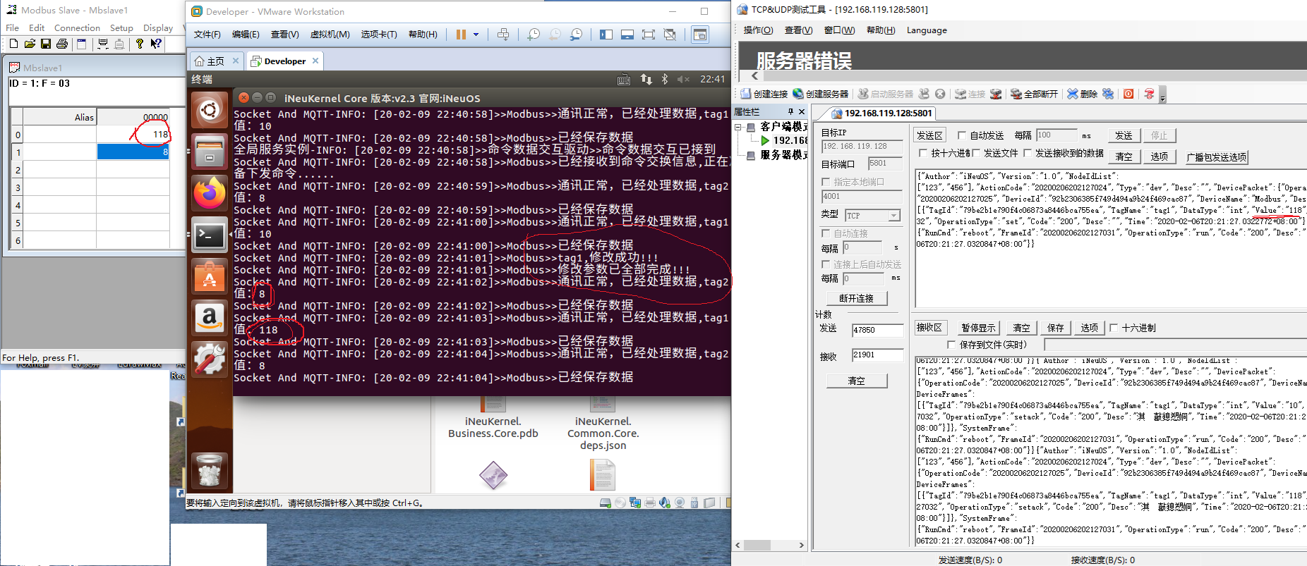Open Setup menu in Modbus Slave
1307x566 pixels.
[121, 27]
